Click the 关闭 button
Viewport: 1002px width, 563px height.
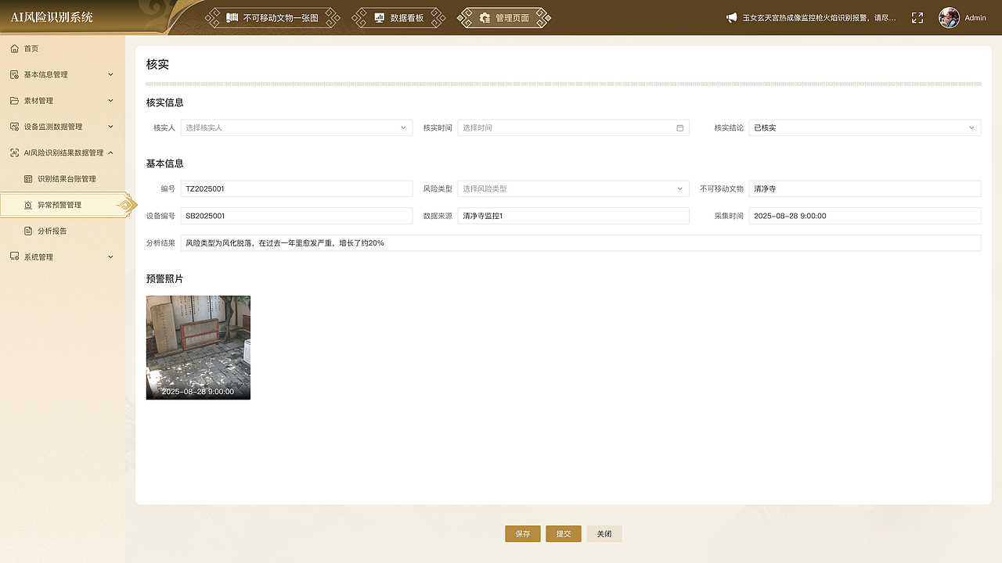click(x=604, y=534)
